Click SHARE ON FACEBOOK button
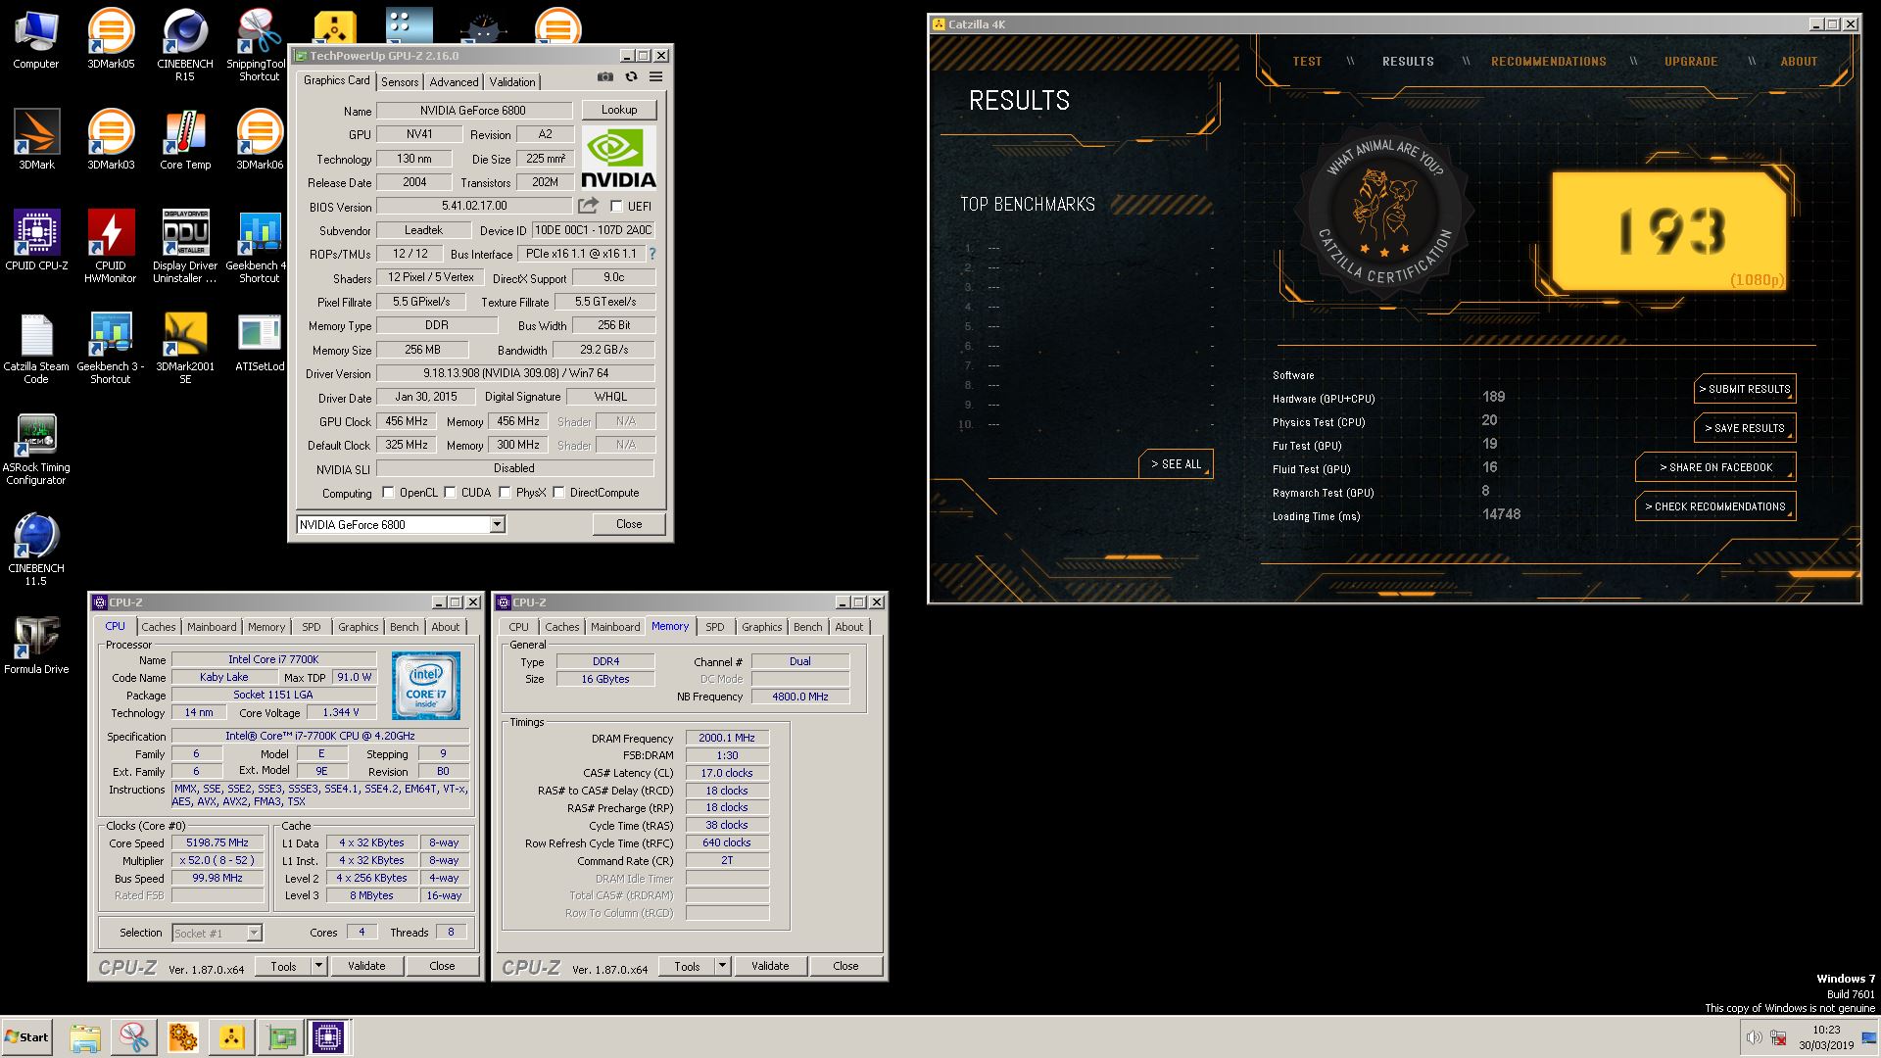The width and height of the screenshot is (1881, 1058). point(1715,467)
